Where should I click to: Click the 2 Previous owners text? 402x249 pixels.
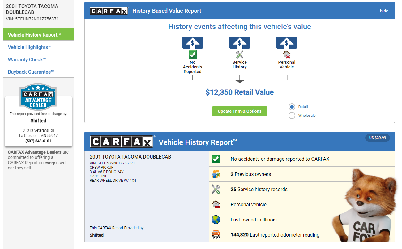(251, 174)
